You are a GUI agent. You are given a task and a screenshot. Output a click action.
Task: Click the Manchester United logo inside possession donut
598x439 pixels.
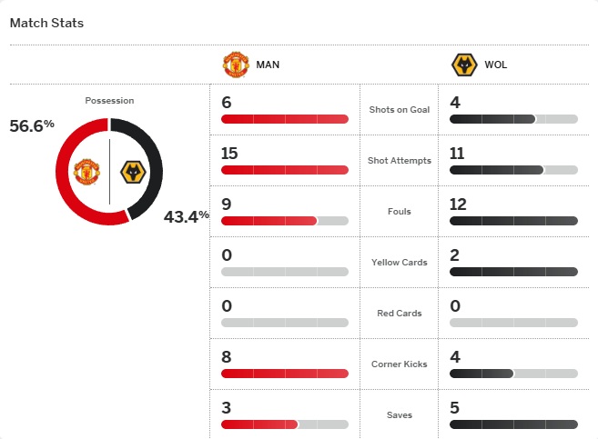click(86, 172)
